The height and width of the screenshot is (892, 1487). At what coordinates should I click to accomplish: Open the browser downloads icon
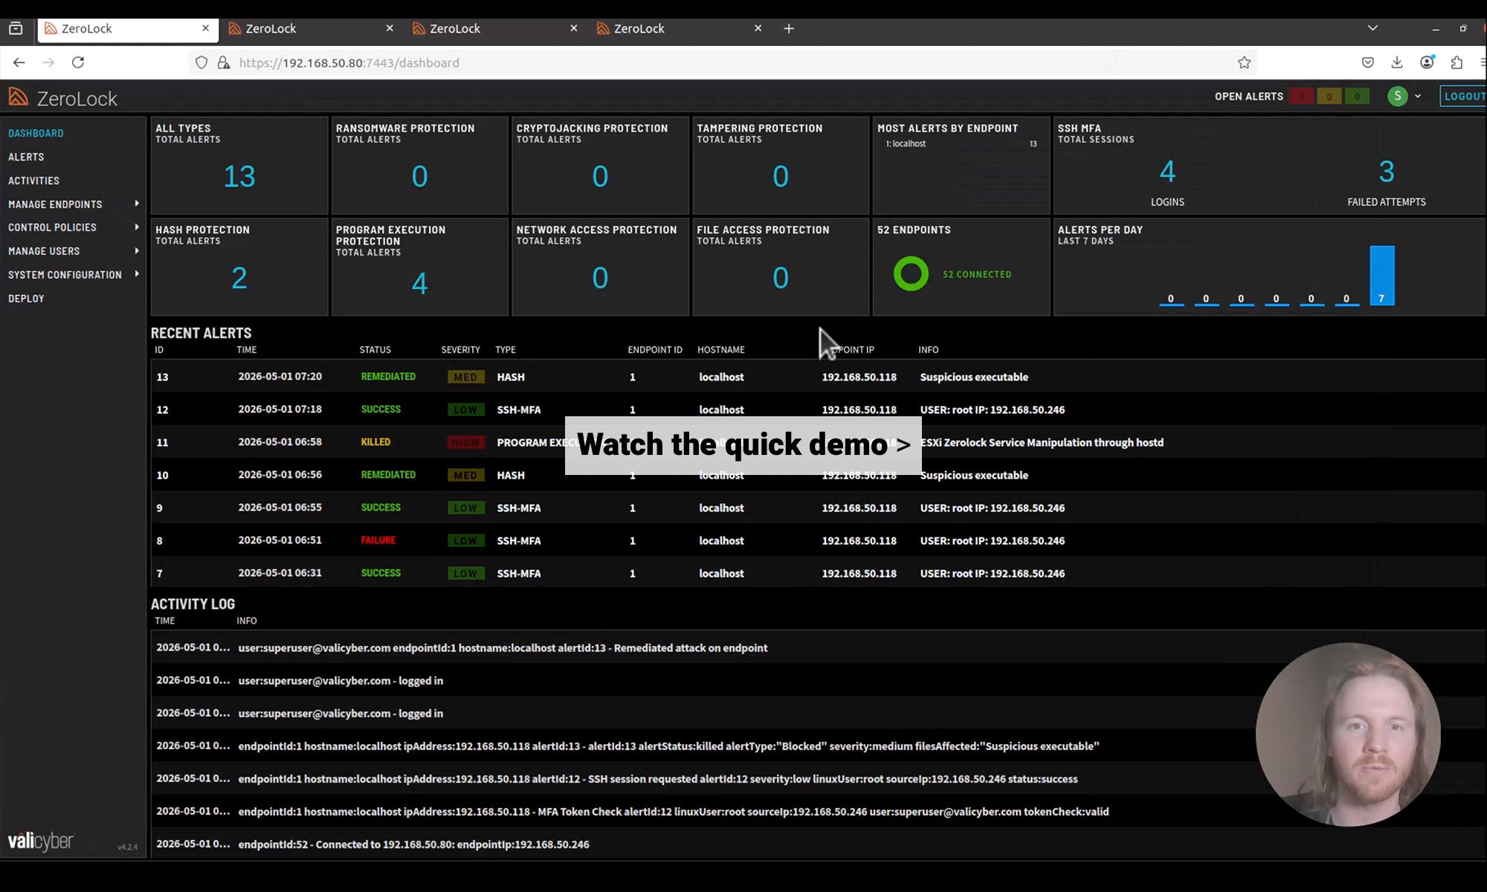1397,62
